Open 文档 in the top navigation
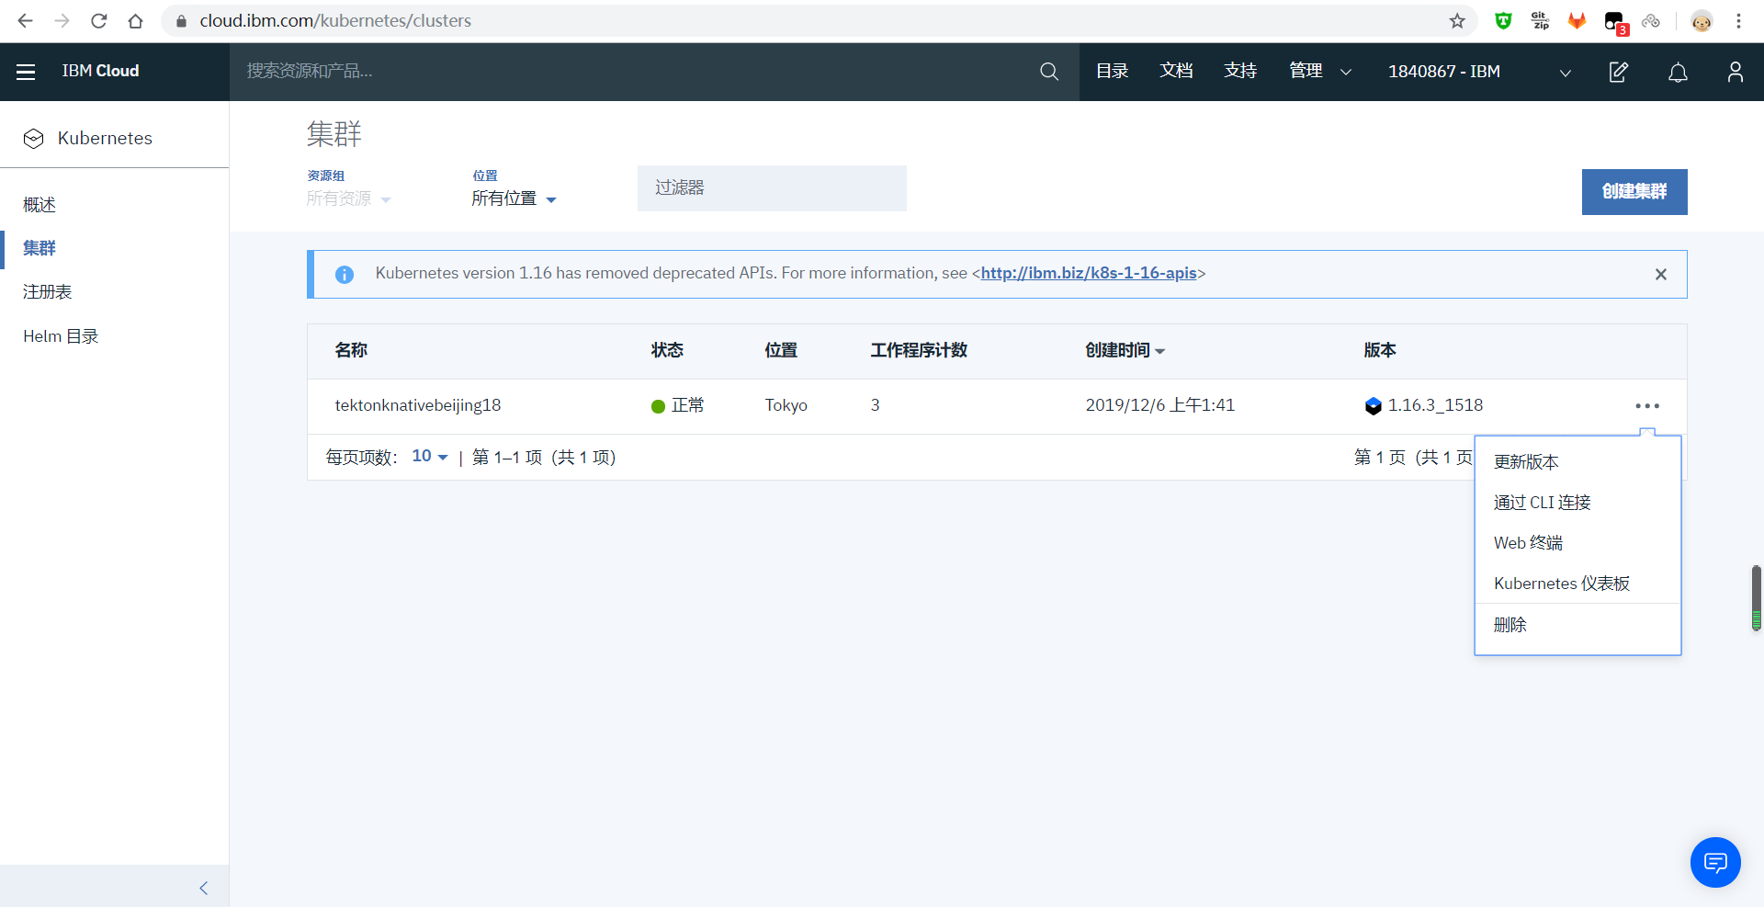The width and height of the screenshot is (1764, 907). point(1176,71)
